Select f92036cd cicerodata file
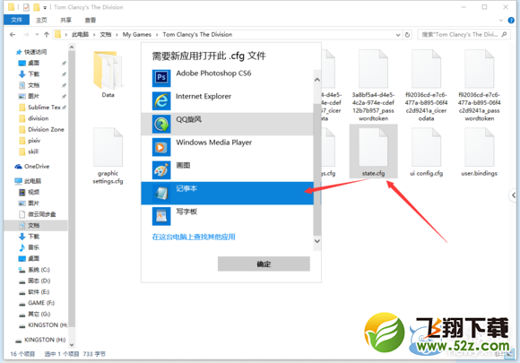This screenshot has height=363, width=520. click(x=426, y=85)
